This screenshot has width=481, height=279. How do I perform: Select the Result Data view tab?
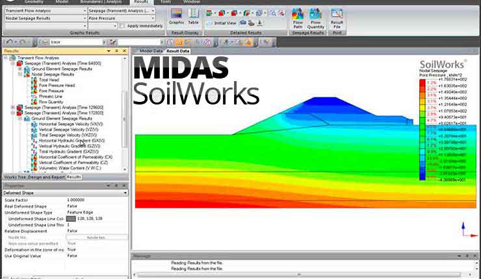[x=178, y=51]
